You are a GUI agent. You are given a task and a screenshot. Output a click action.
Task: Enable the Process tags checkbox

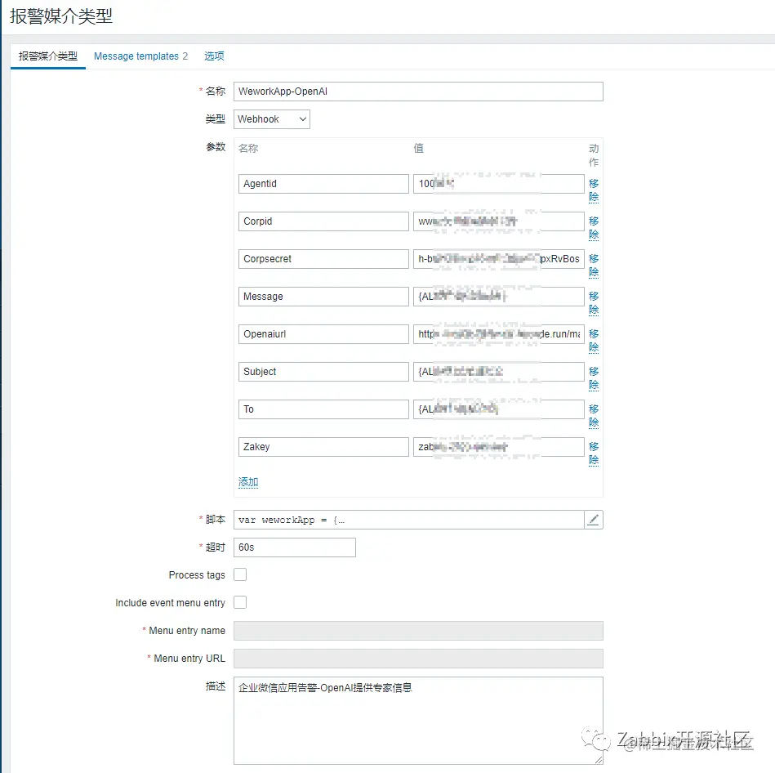tap(240, 574)
